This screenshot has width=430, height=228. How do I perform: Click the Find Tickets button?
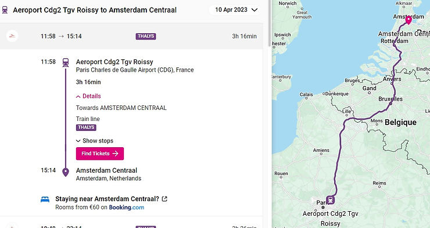[x=100, y=154]
